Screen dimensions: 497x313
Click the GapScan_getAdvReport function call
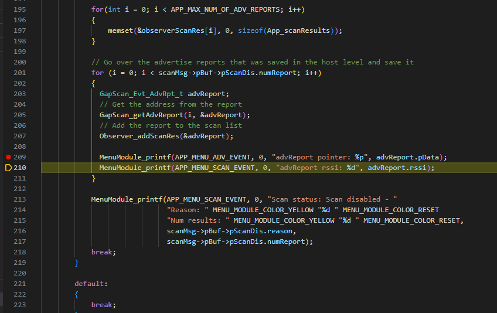coord(141,115)
